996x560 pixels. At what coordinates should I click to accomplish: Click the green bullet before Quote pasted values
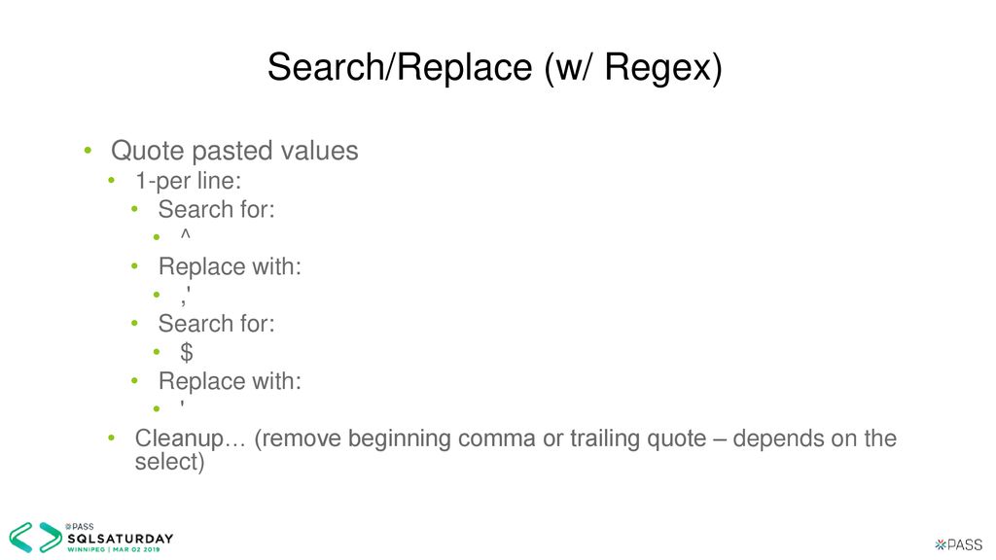click(88, 151)
